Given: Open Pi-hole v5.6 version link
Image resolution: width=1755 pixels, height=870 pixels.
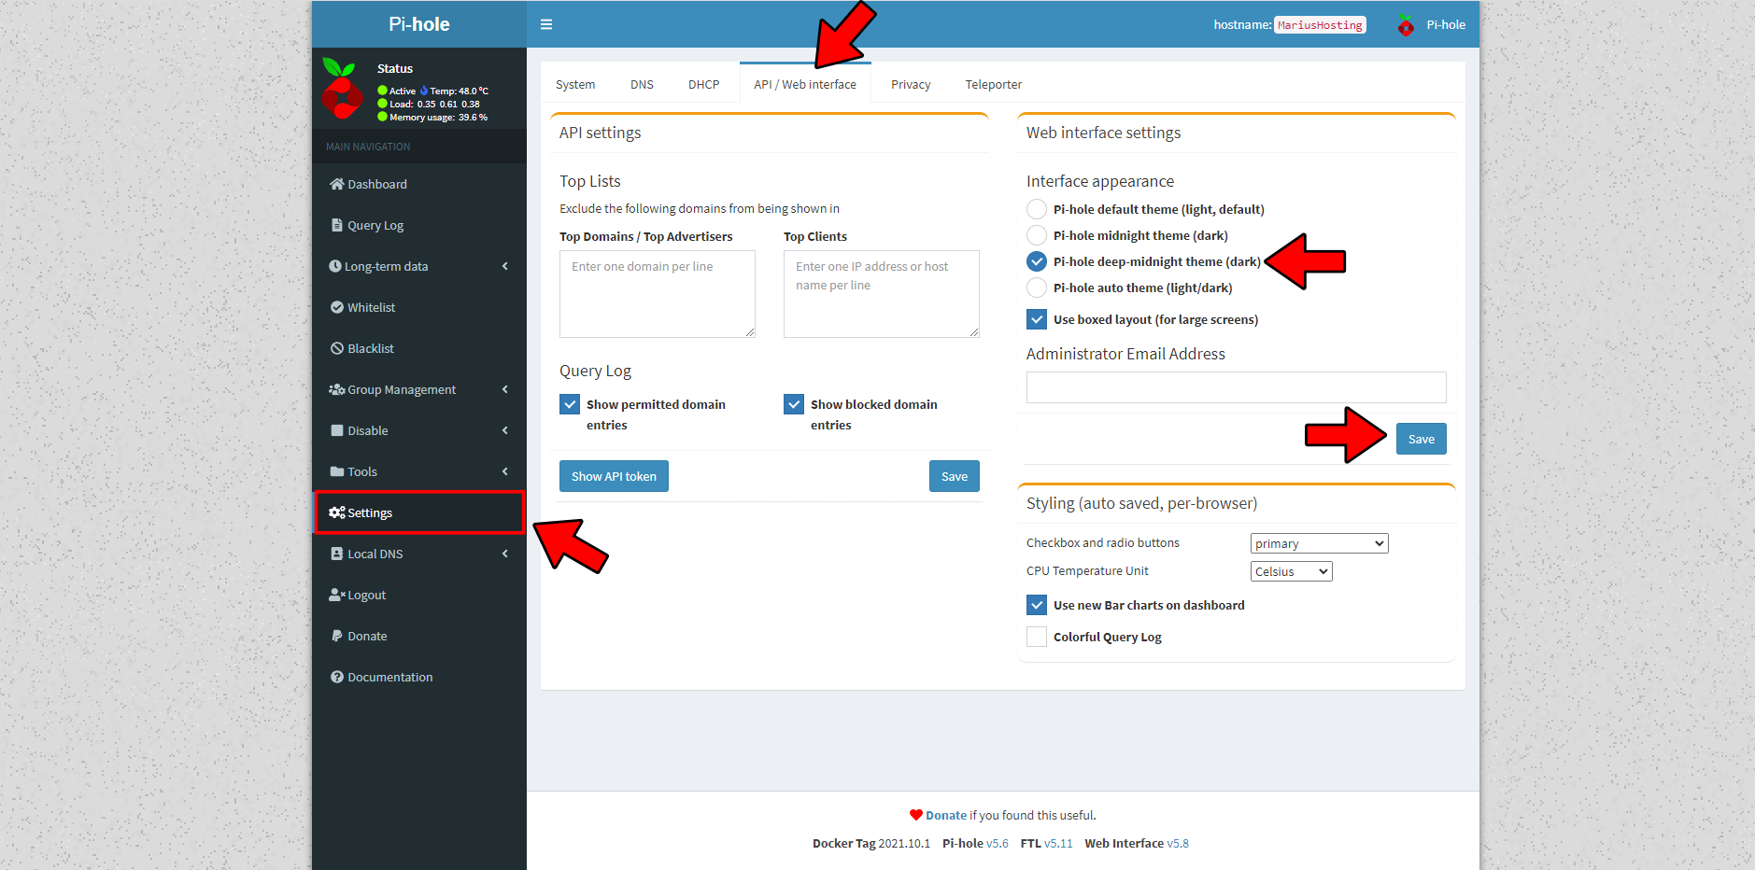Looking at the screenshot, I should (x=998, y=843).
